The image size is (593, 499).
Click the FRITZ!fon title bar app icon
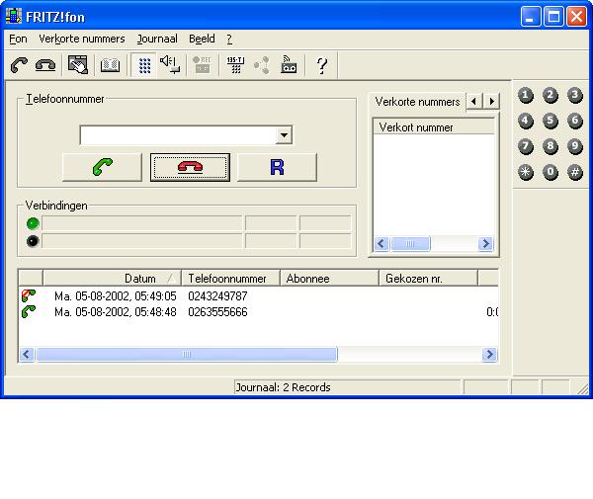coord(14,16)
